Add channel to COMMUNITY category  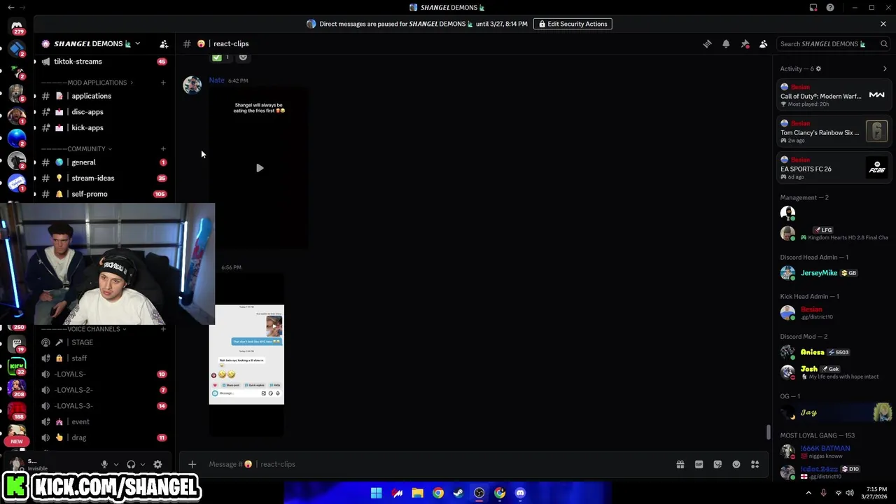pos(163,149)
